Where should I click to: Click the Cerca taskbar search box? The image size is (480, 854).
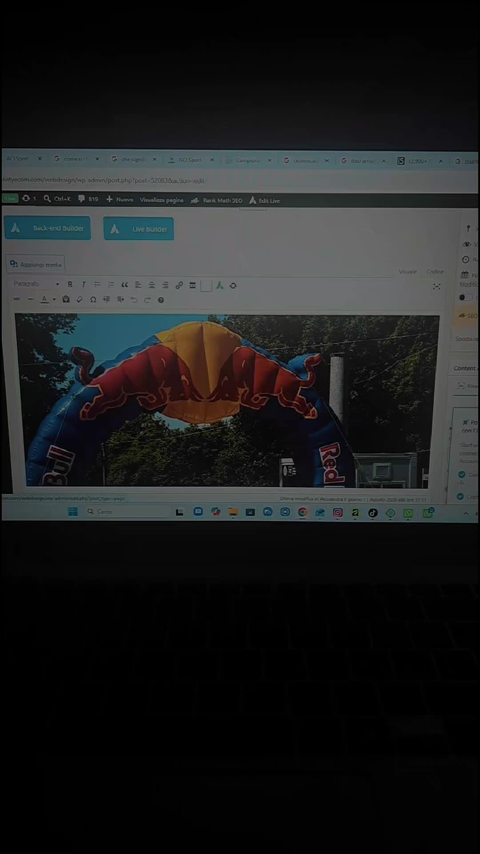click(x=127, y=512)
